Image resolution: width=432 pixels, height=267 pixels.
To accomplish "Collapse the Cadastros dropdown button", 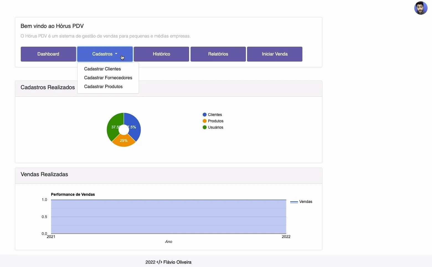I will point(105,54).
